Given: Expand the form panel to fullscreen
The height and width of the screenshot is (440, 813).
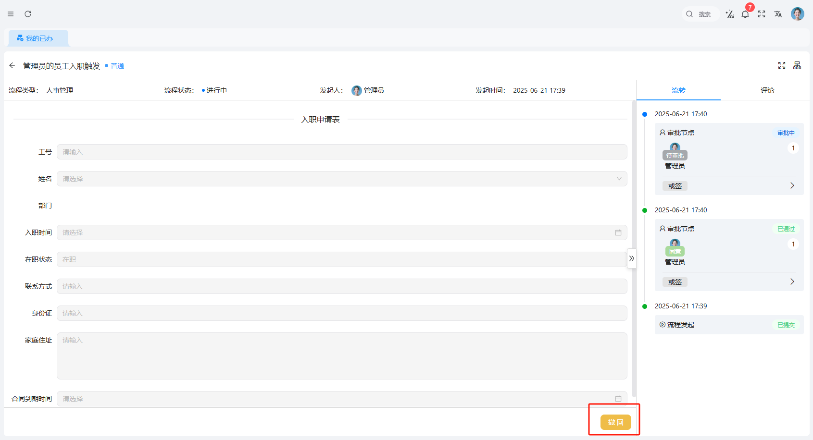Looking at the screenshot, I should (x=782, y=65).
